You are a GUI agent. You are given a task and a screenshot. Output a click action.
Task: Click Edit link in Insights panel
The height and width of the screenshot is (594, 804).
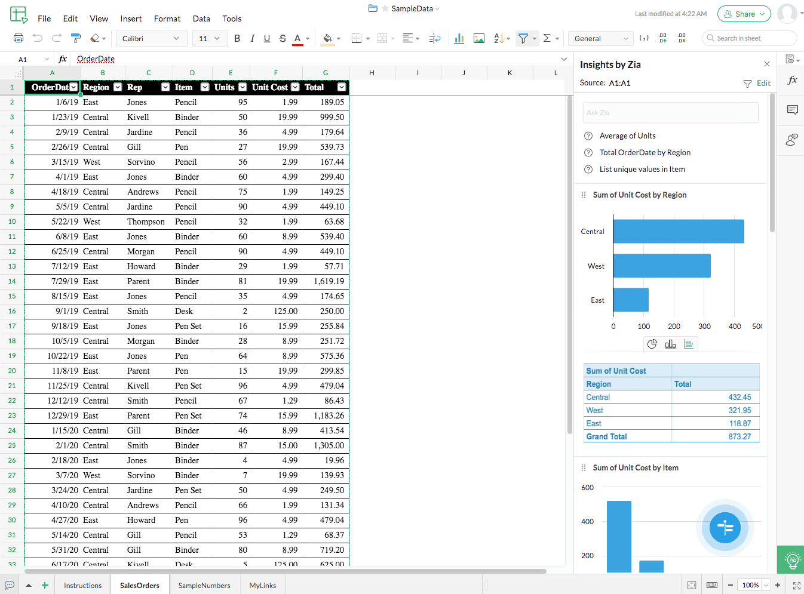pos(763,83)
